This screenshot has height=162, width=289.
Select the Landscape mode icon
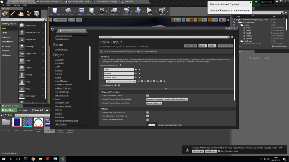tap(21, 14)
